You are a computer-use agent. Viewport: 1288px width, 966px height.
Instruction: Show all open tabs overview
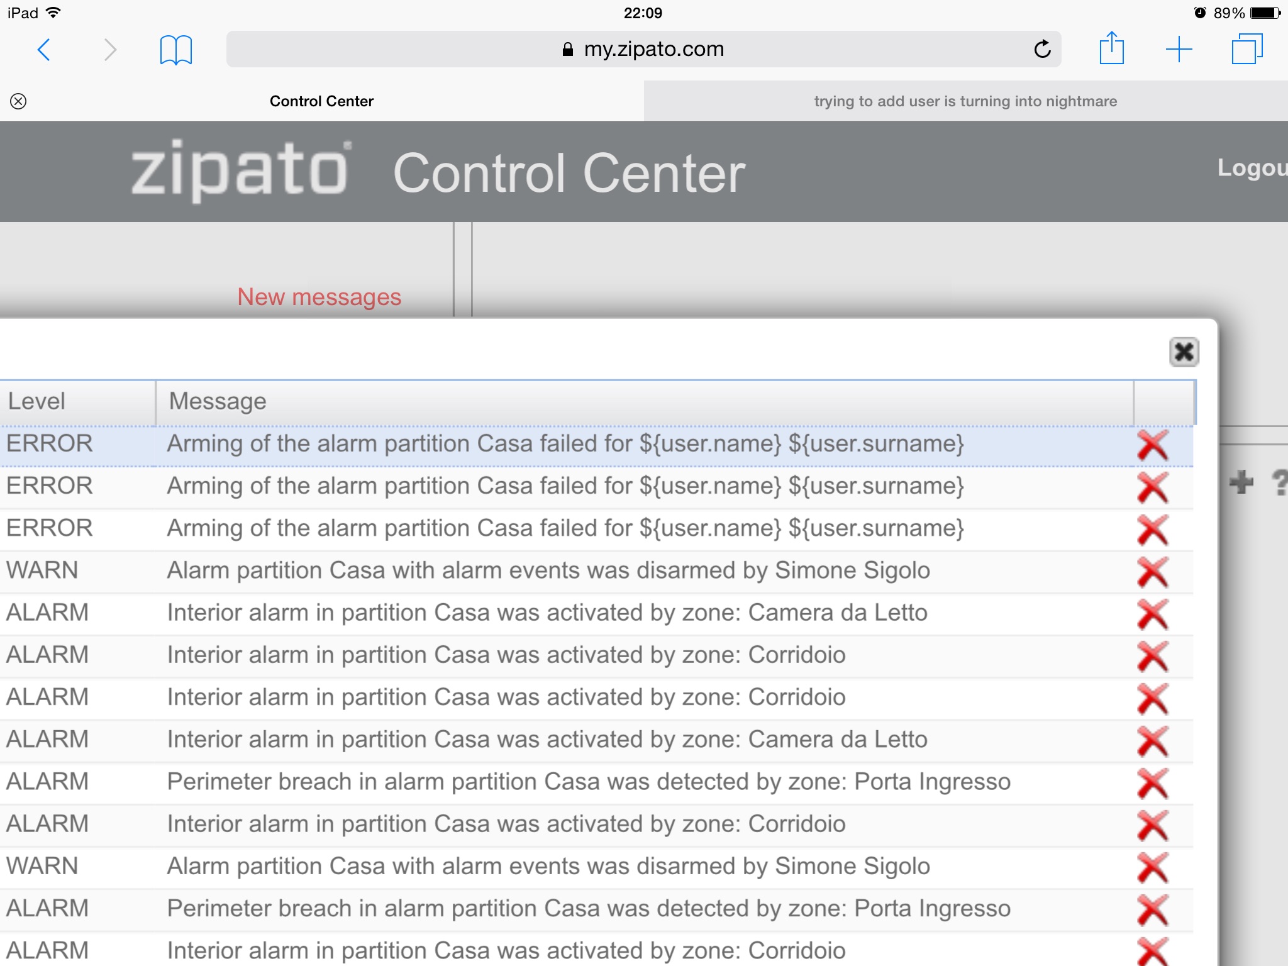click(1246, 49)
